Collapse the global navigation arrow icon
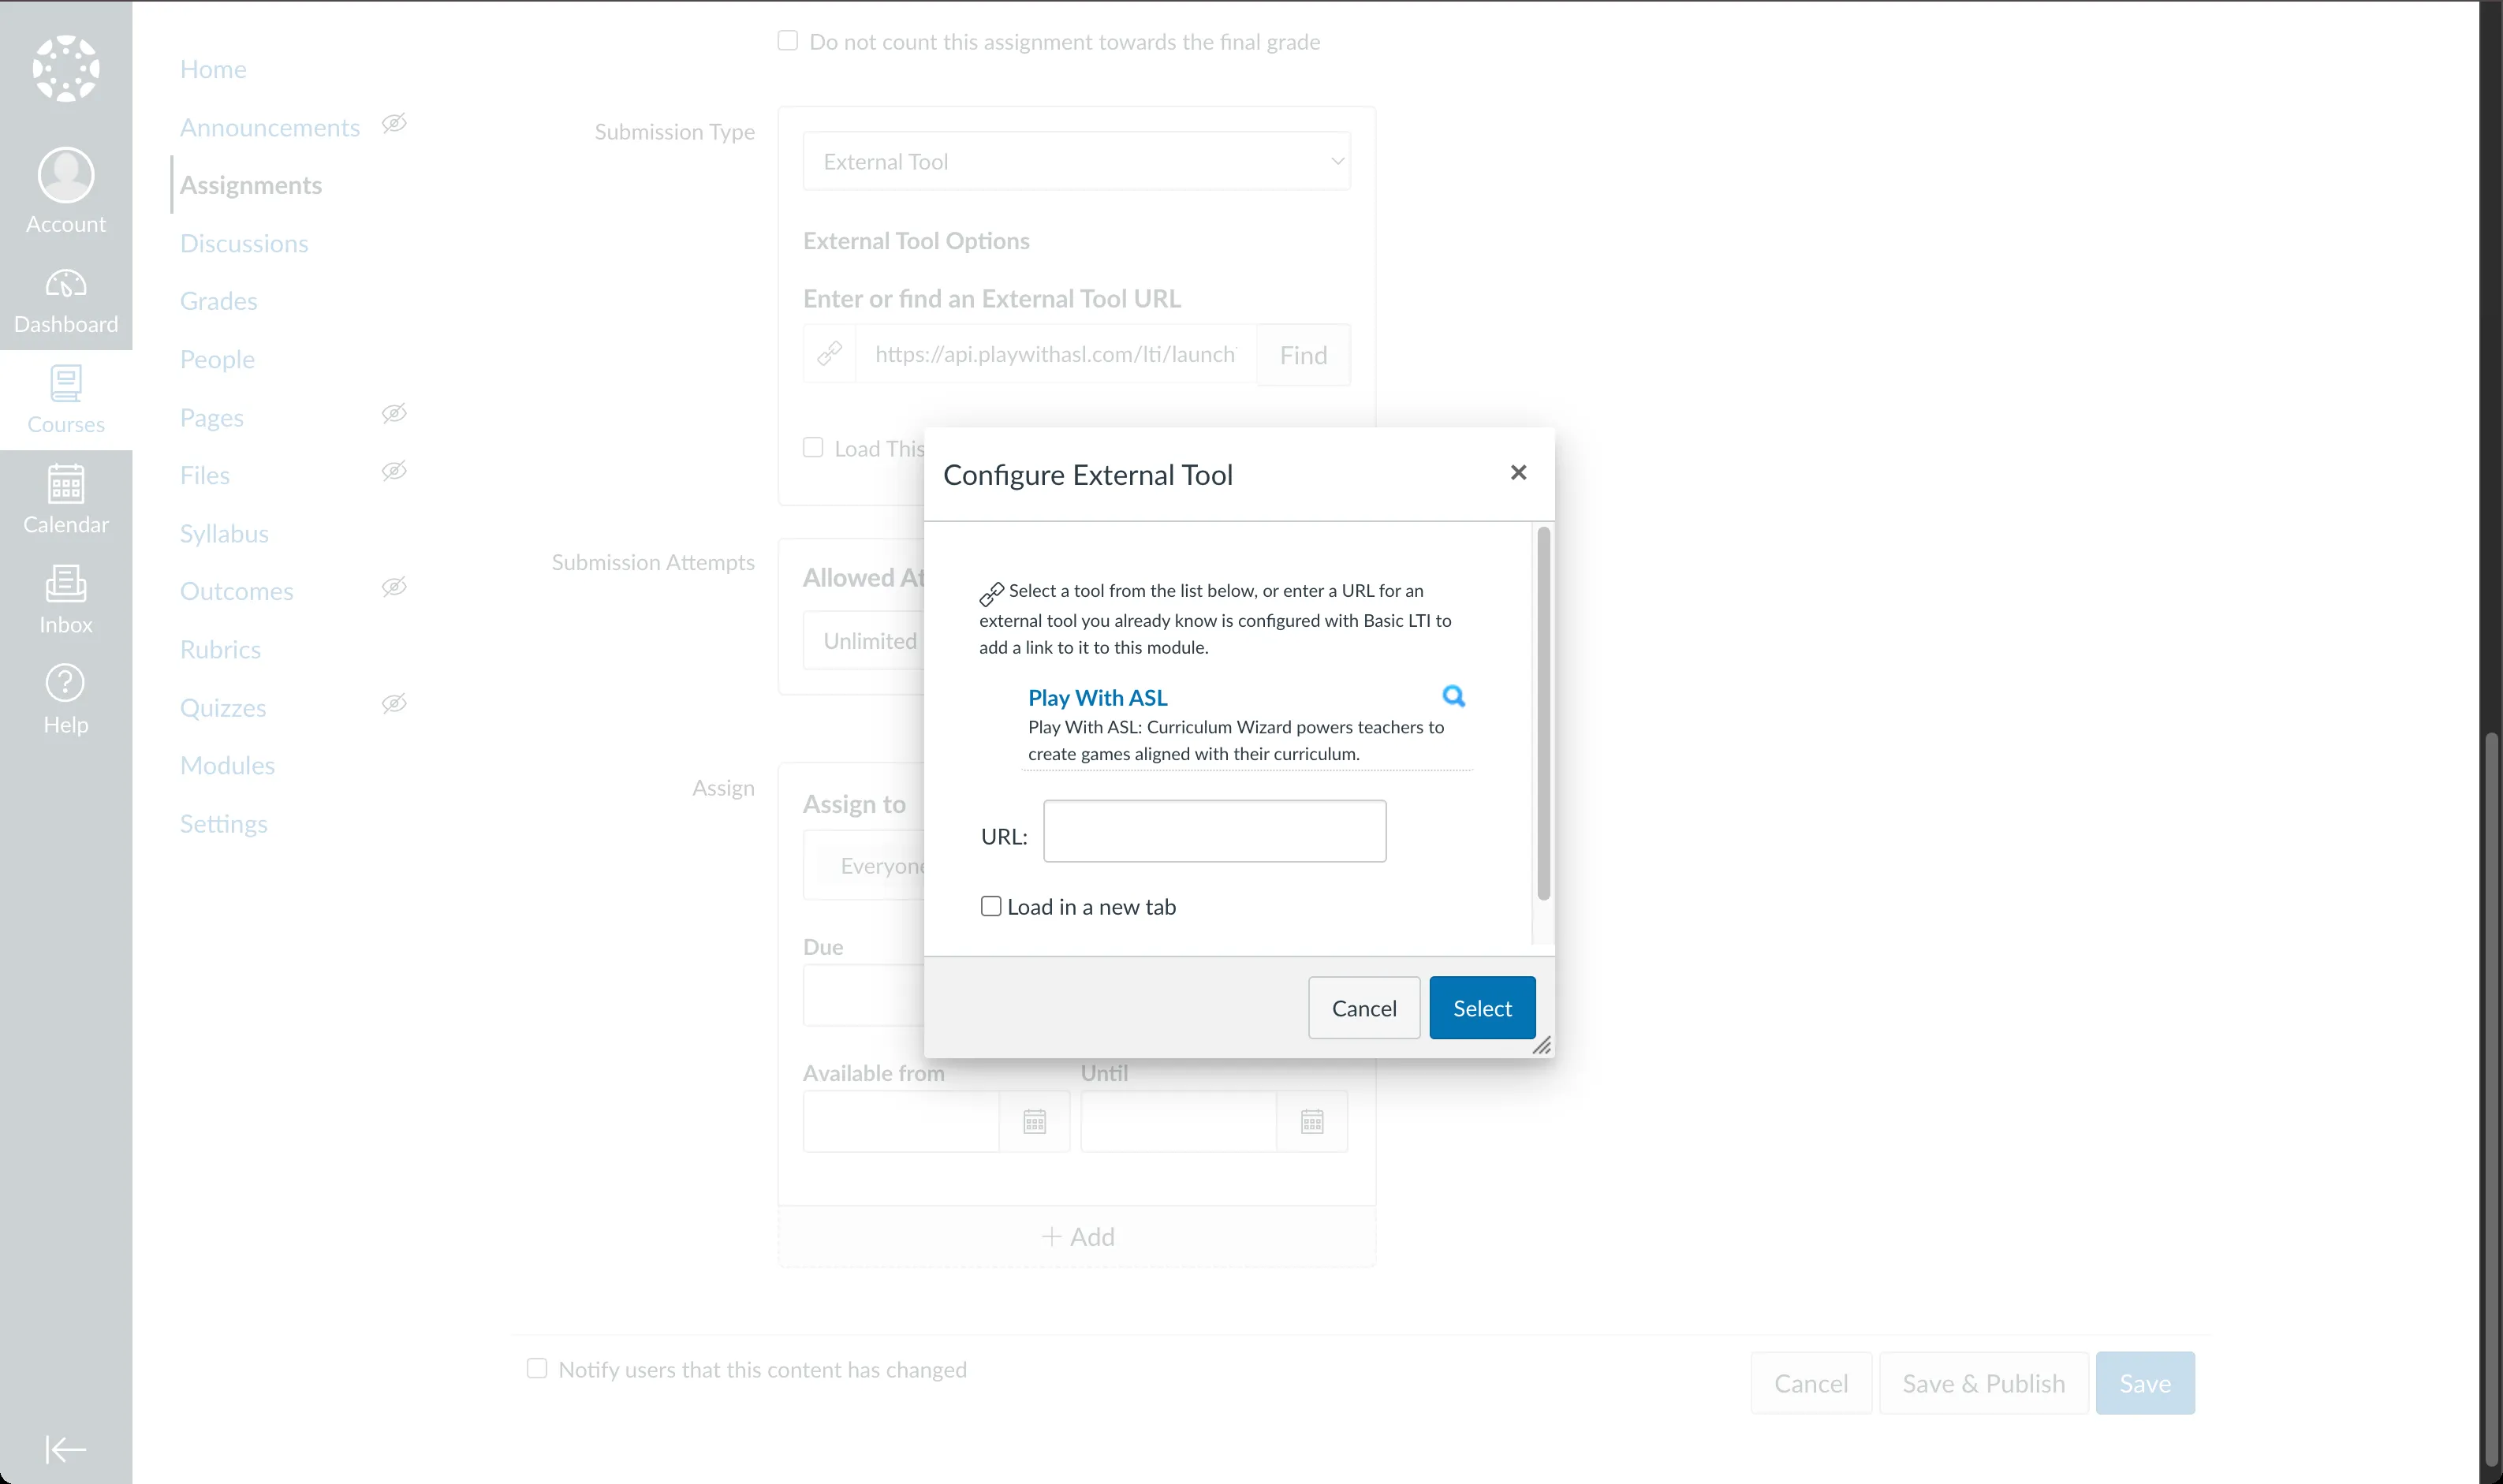This screenshot has width=2503, height=1484. click(x=66, y=1449)
